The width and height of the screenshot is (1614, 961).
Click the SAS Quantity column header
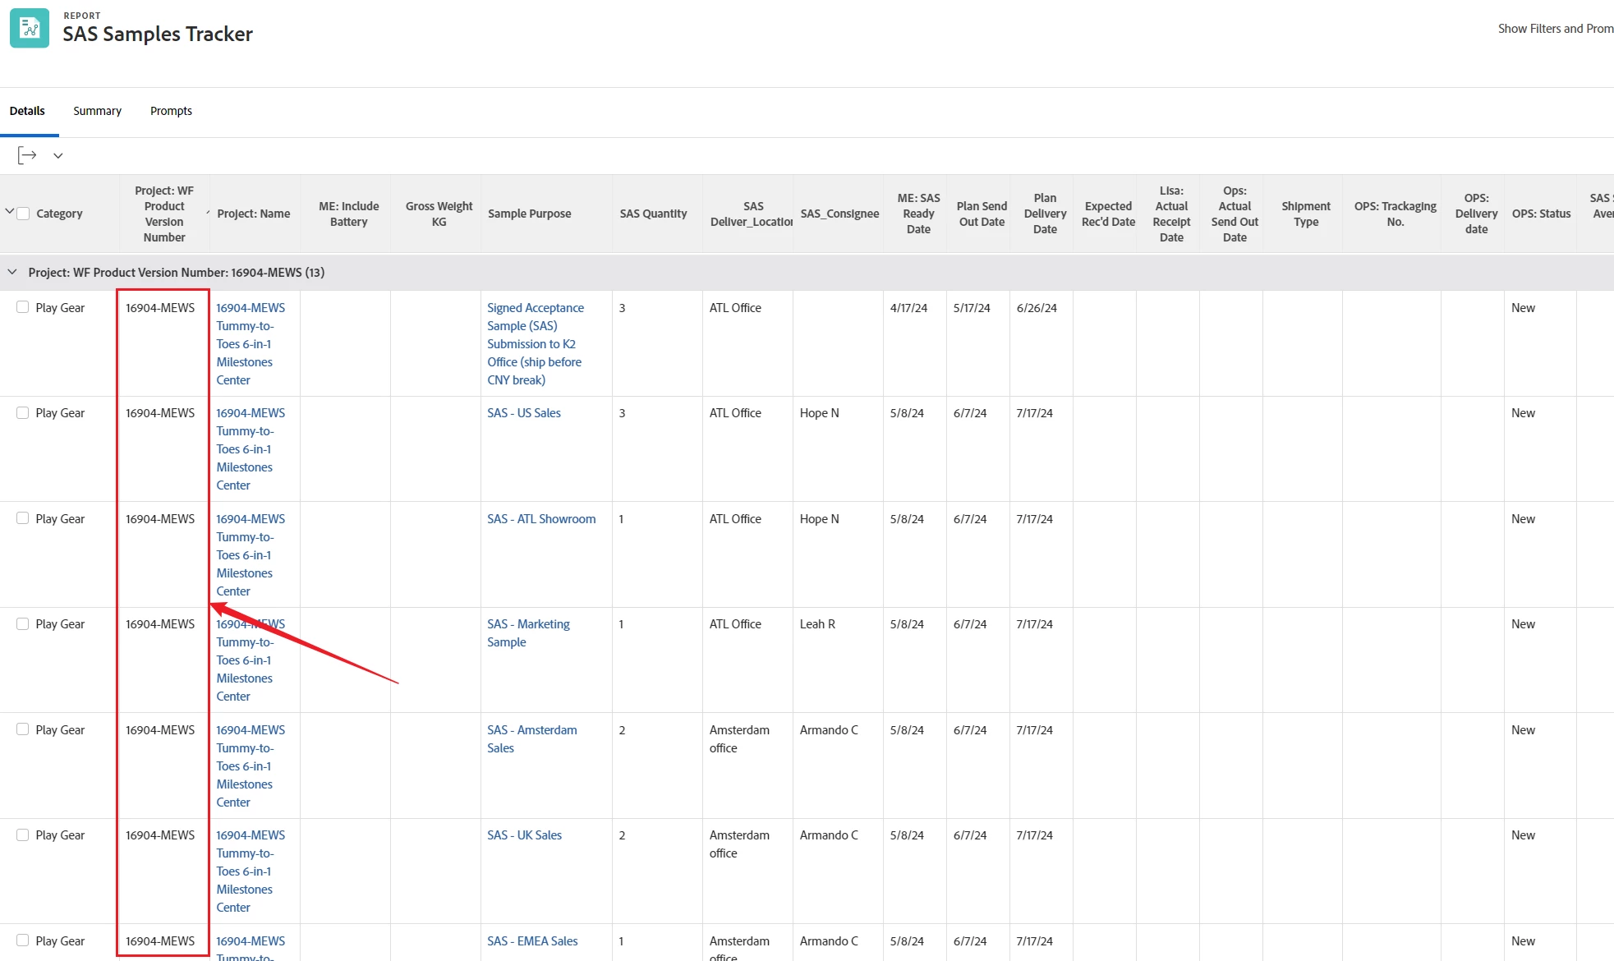pyautogui.click(x=653, y=214)
